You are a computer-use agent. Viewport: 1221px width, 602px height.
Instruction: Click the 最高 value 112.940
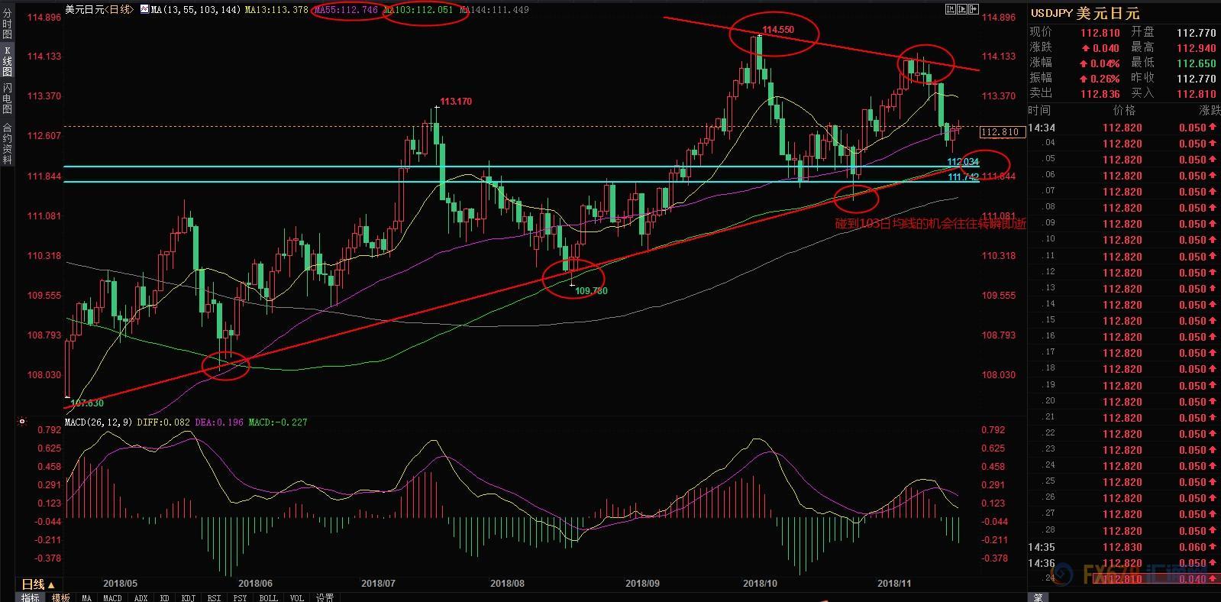pos(1196,48)
